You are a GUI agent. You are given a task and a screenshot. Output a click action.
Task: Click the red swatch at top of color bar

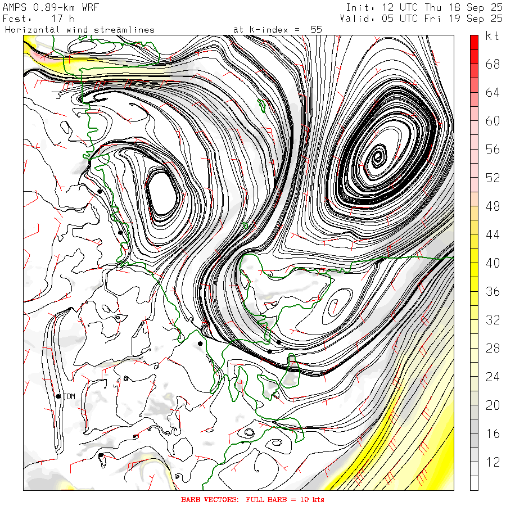tap(474, 42)
